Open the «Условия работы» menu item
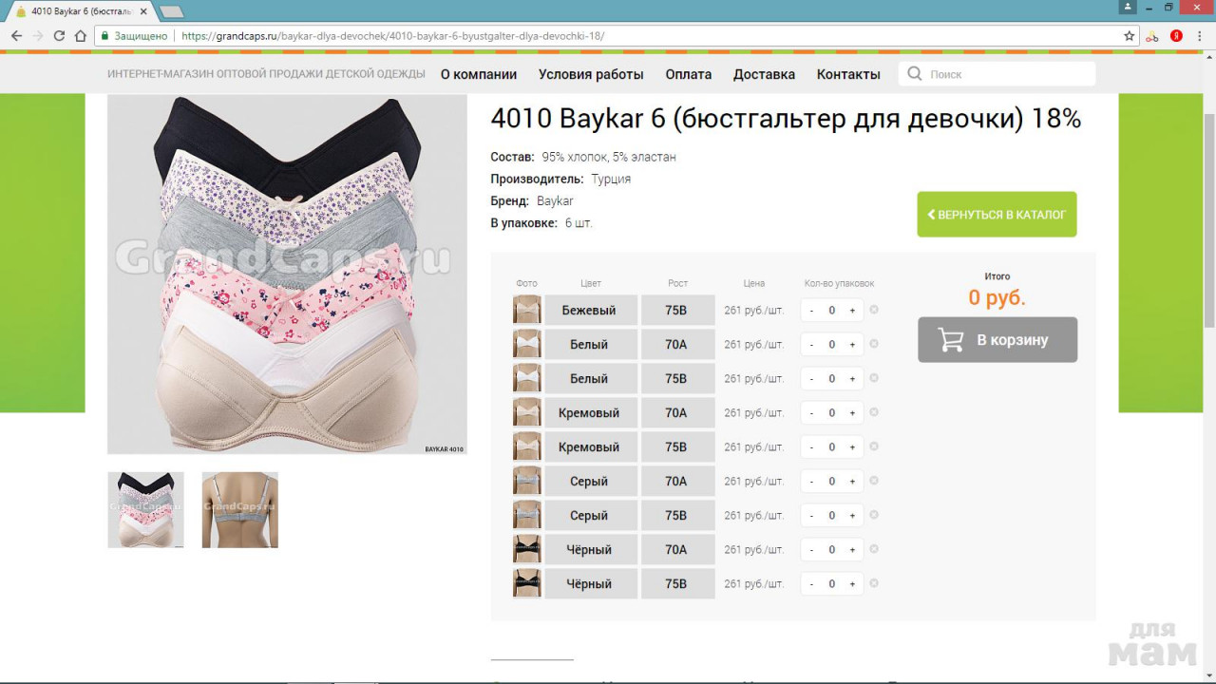1216x684 pixels. click(x=591, y=74)
